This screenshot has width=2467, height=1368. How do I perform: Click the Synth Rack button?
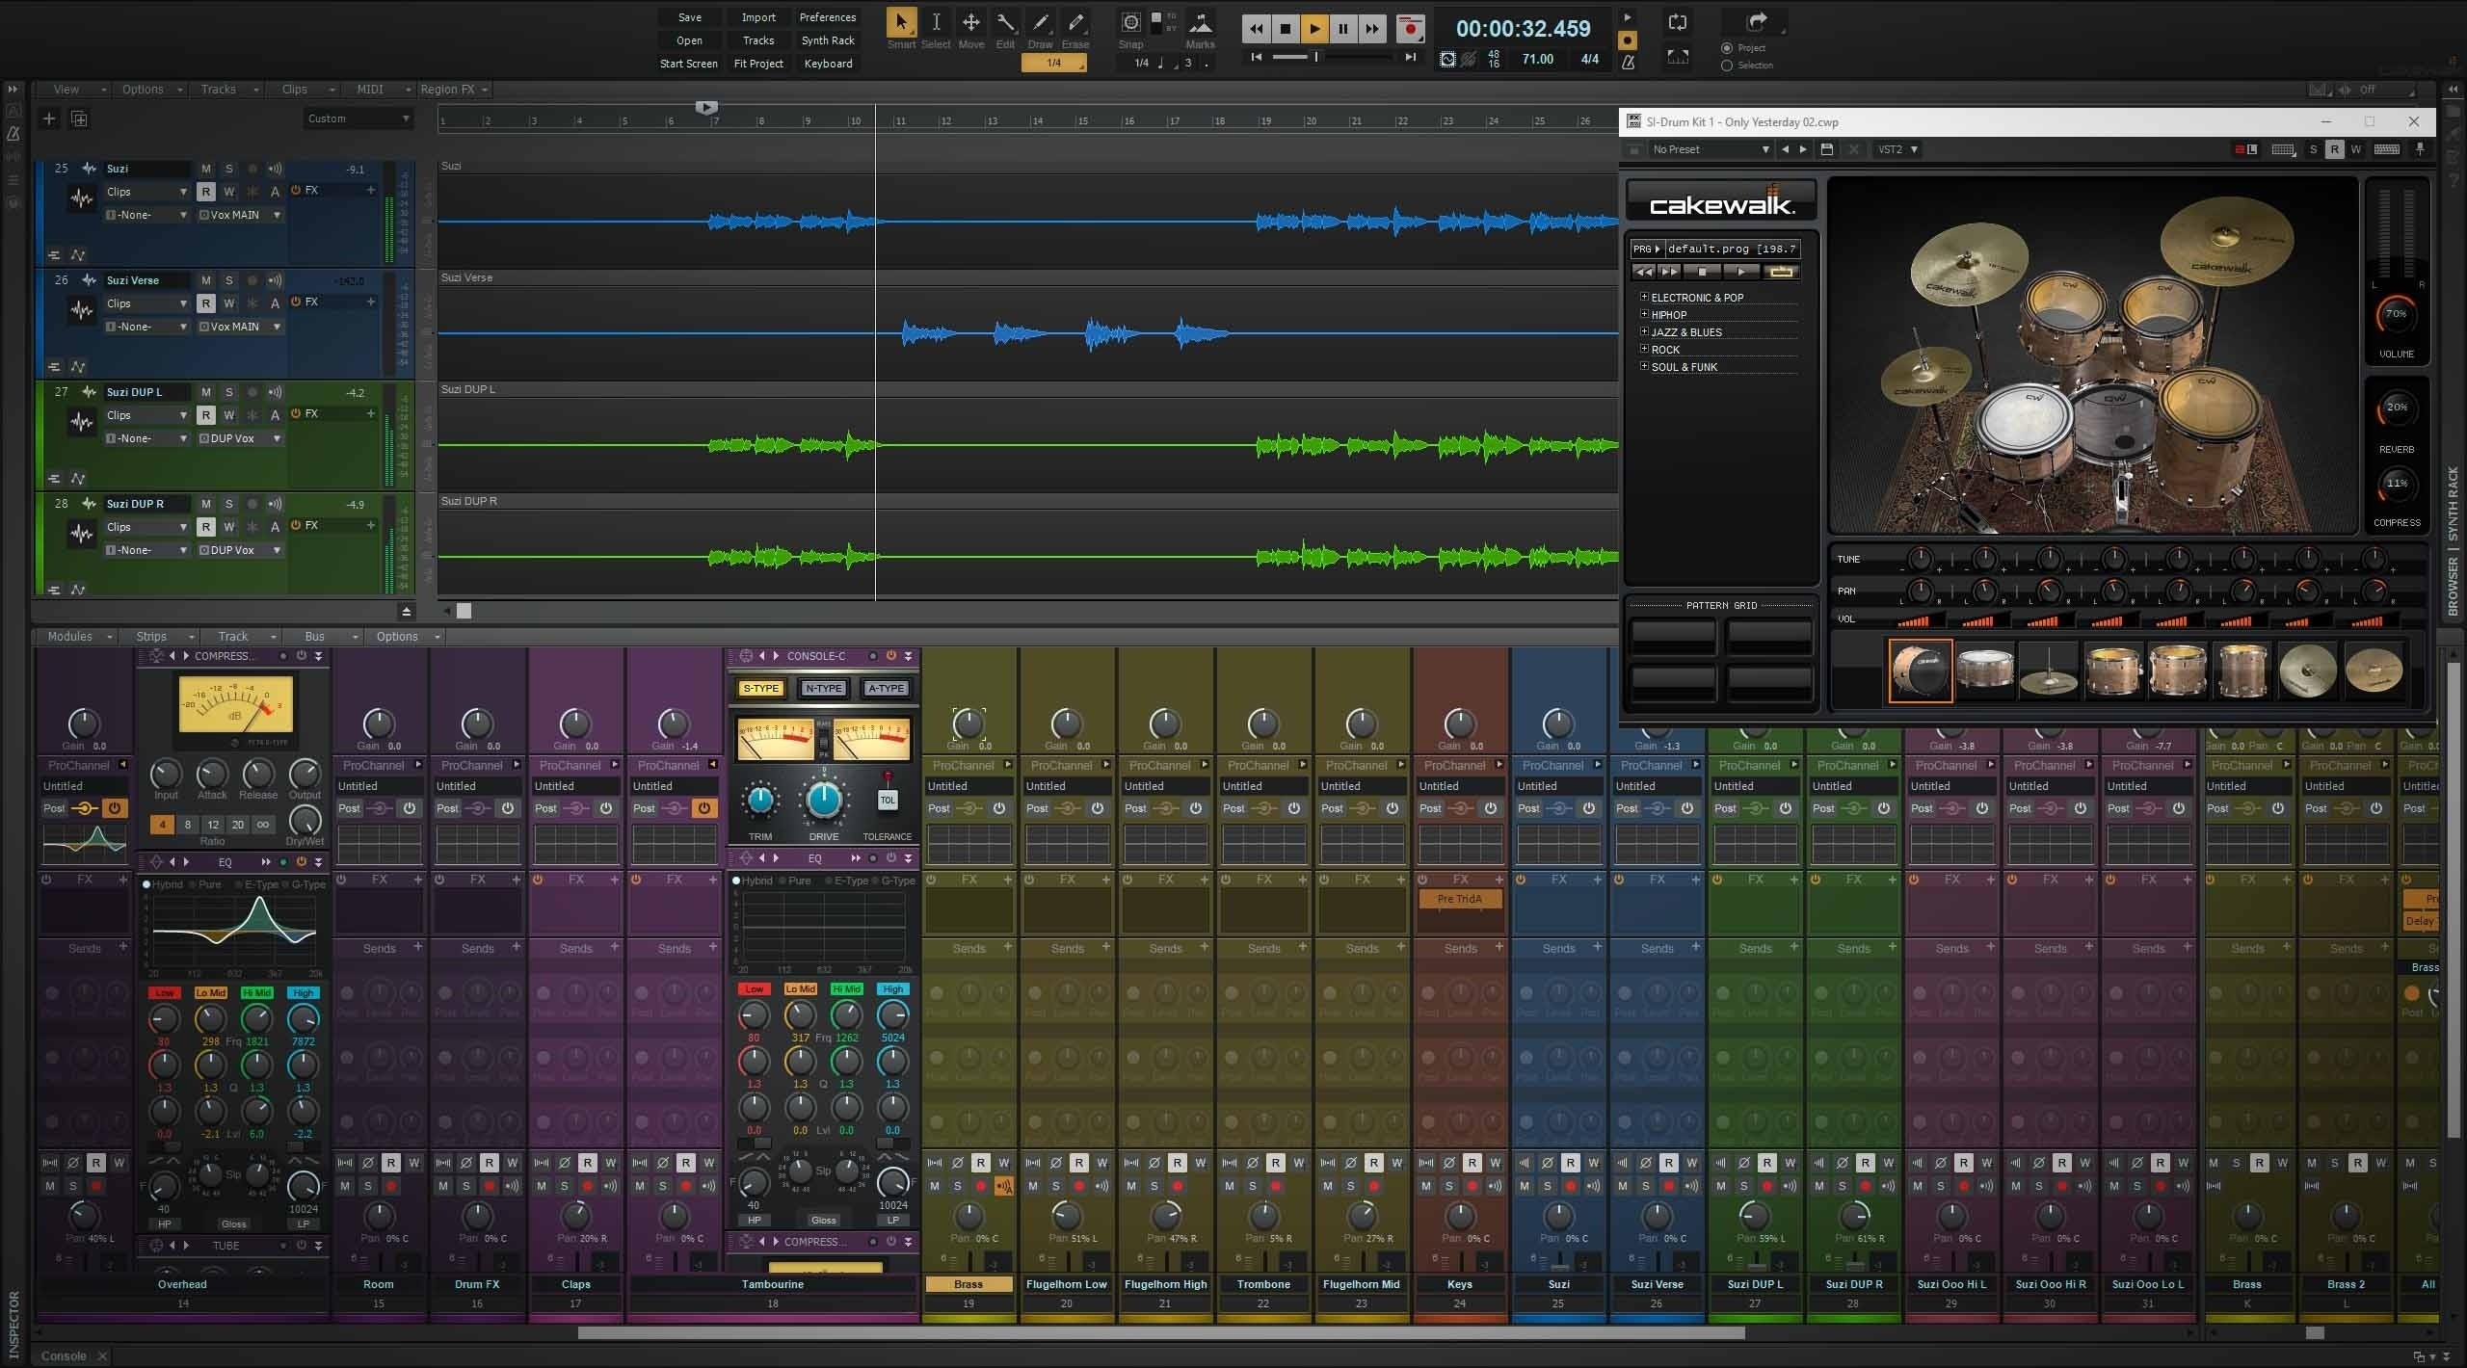point(828,40)
